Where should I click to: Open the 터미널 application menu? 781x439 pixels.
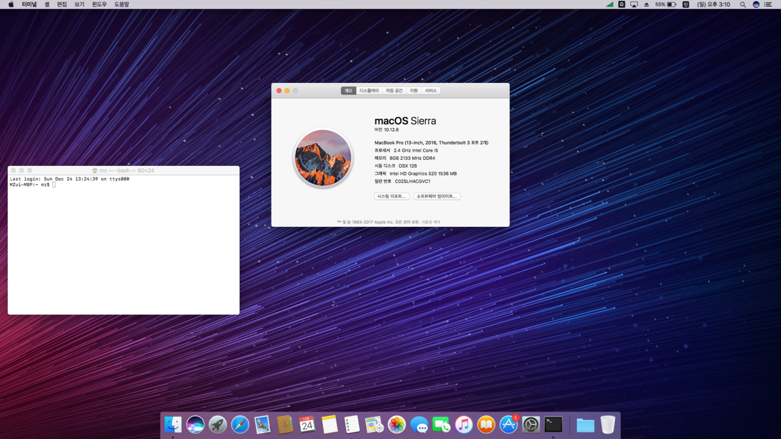[29, 4]
